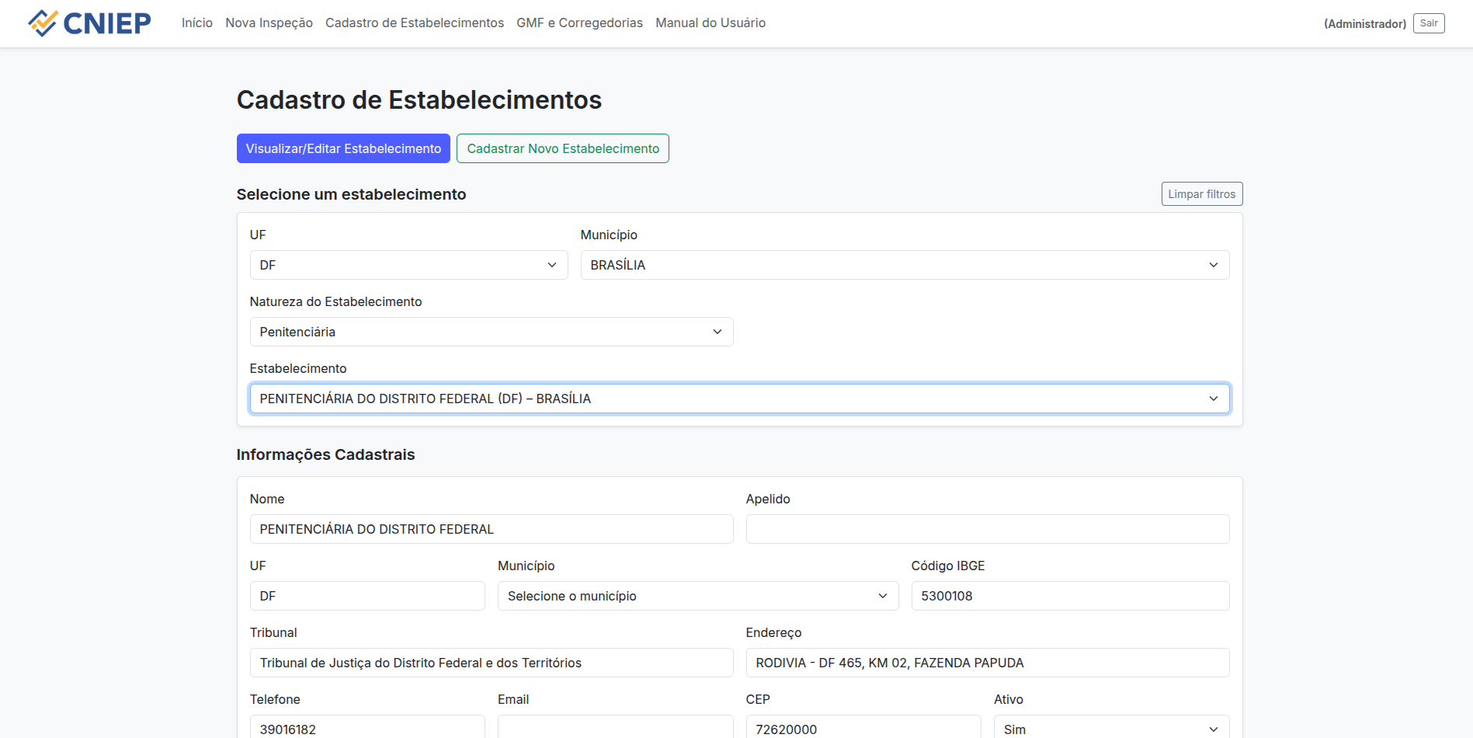Expand the Ativo dropdown showing Sim
The height and width of the screenshot is (738, 1473).
(x=1111, y=728)
